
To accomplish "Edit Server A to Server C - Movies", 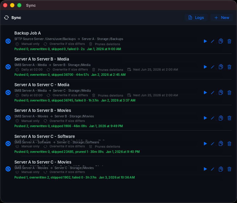I will click(x=213, y=169).
